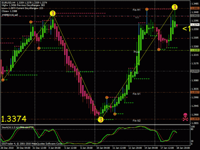Image resolution: width=200 pixels, height=150 pixels.
Task: Click the 18 Jan 20:00 time label
Action: click(183, 148)
